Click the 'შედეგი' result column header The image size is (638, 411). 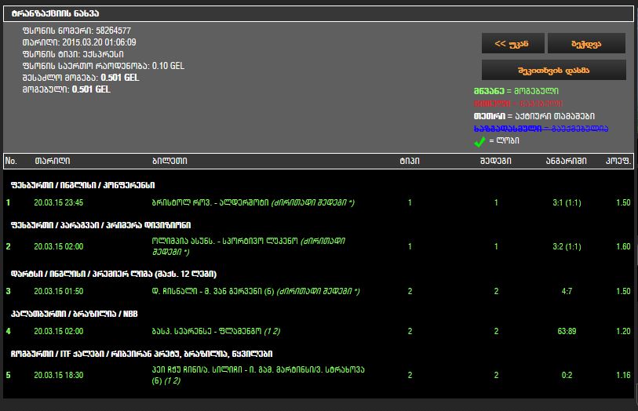click(x=496, y=161)
